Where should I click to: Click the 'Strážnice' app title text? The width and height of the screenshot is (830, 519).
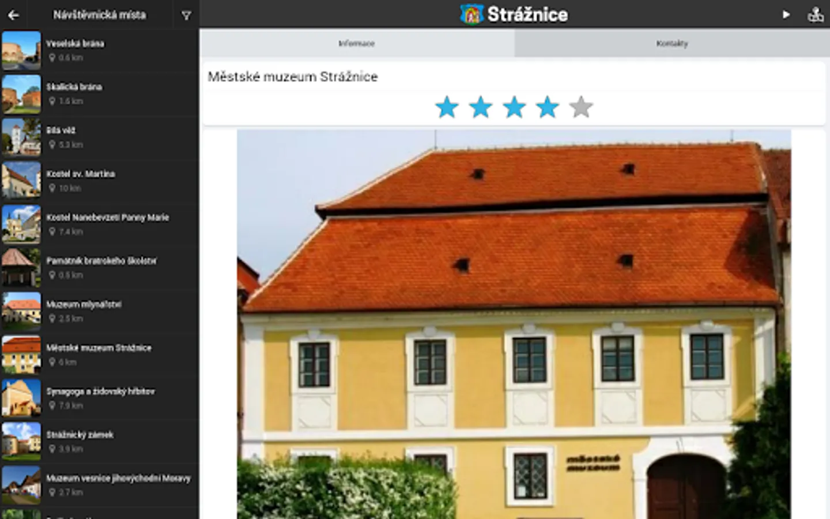(x=527, y=14)
